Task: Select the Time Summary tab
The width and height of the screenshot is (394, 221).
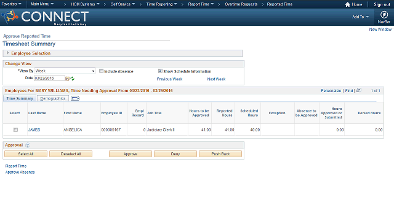Action: [20, 98]
